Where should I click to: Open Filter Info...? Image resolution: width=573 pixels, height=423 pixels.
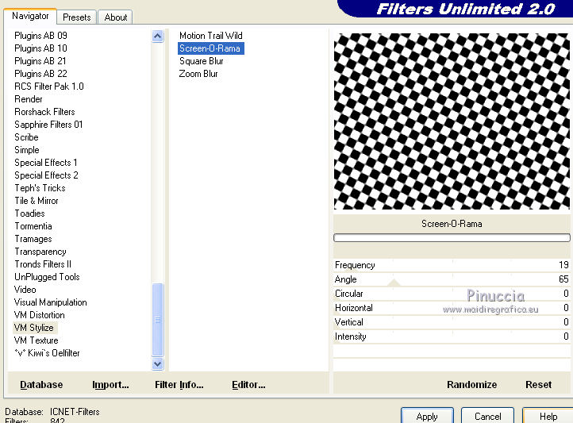click(179, 385)
